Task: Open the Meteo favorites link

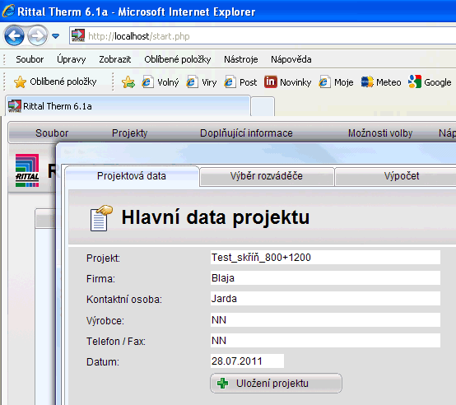Action: 381,82
